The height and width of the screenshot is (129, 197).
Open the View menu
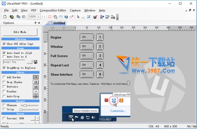tap(24, 11)
